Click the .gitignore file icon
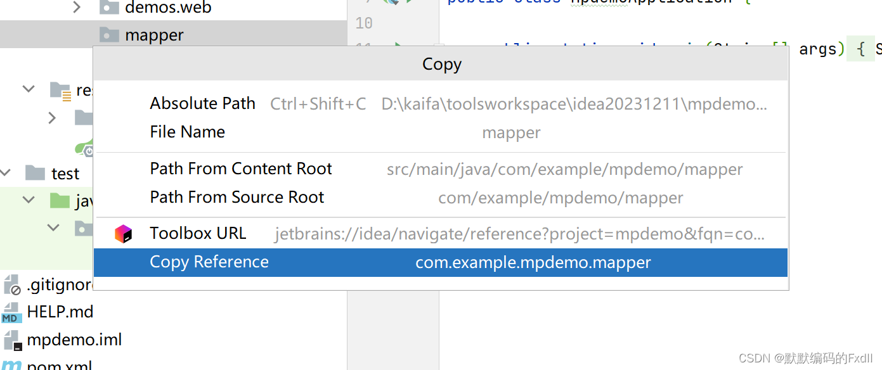 click(x=12, y=286)
